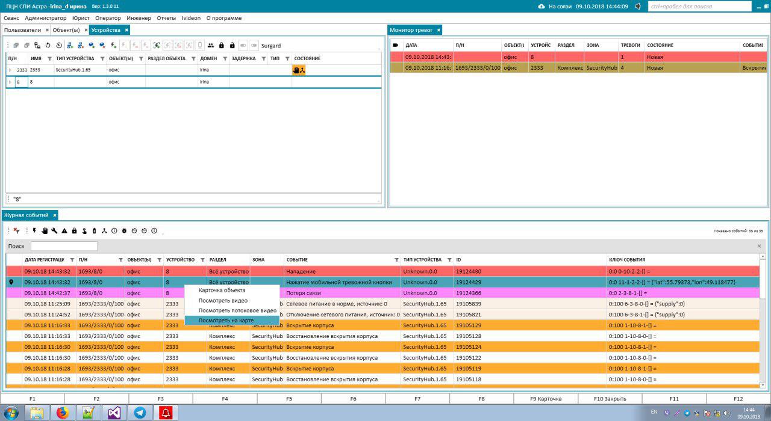
Task: Open Firefox from the taskbar
Action: click(x=63, y=413)
